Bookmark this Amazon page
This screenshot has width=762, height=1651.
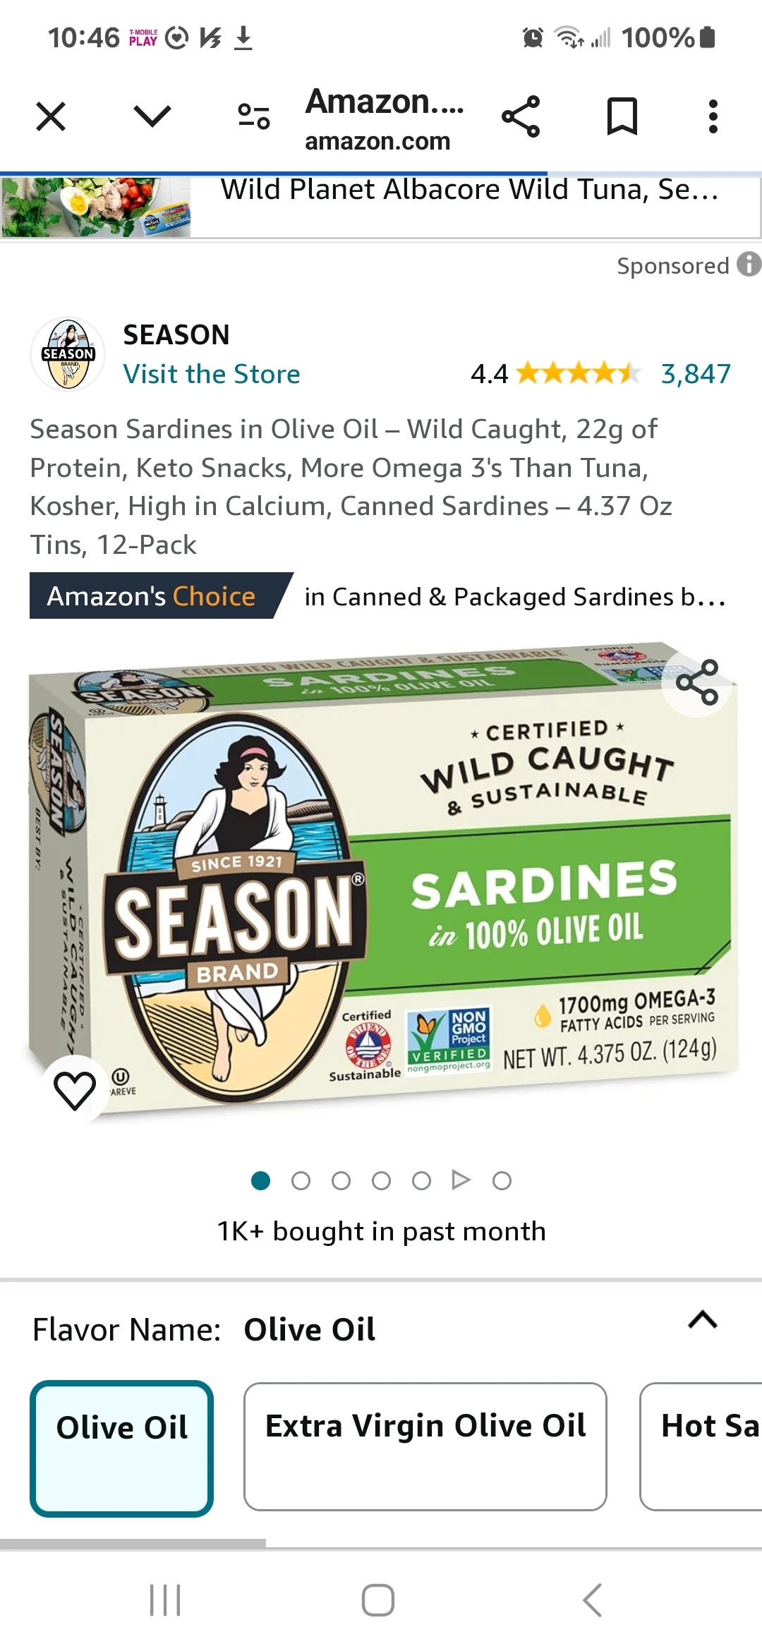coord(622,116)
